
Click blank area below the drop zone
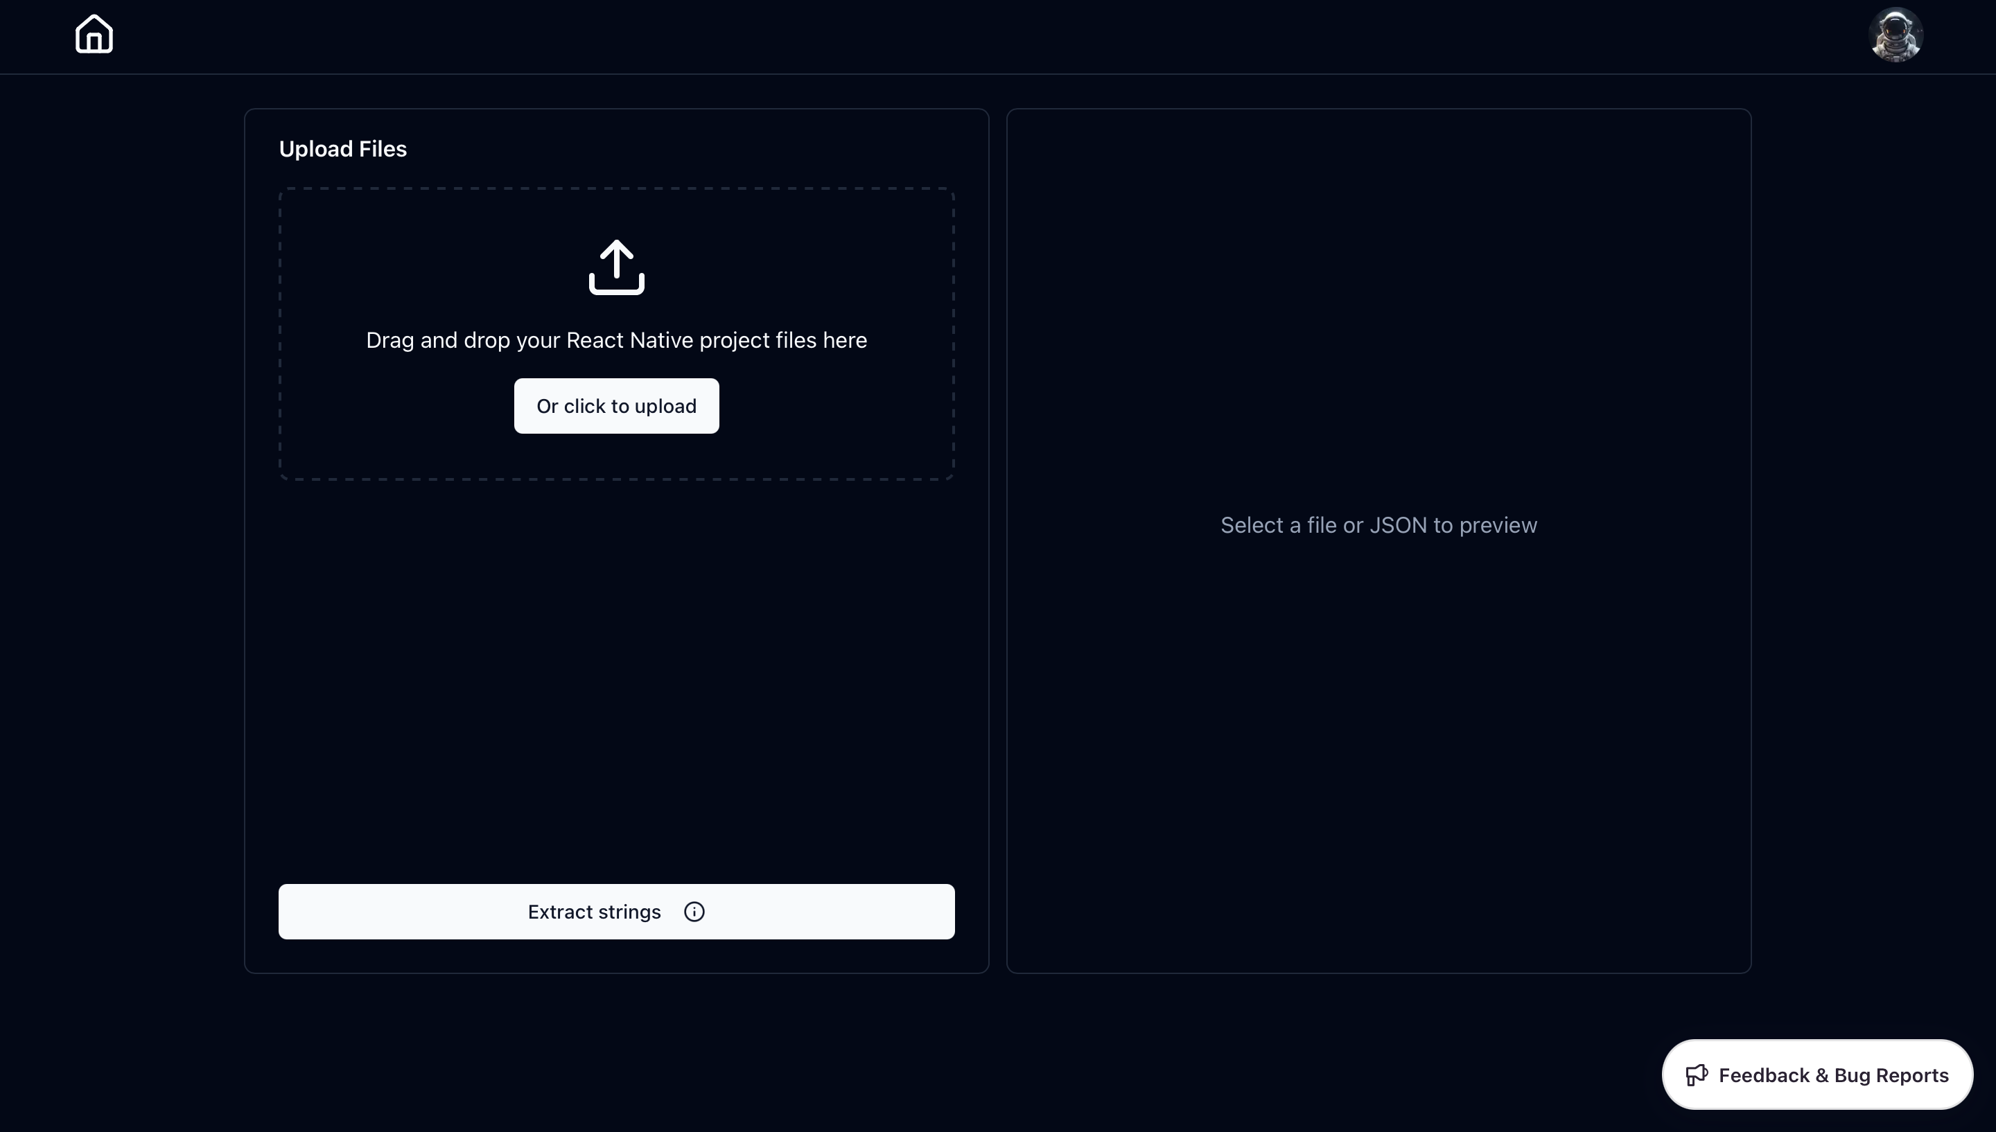tap(616, 676)
